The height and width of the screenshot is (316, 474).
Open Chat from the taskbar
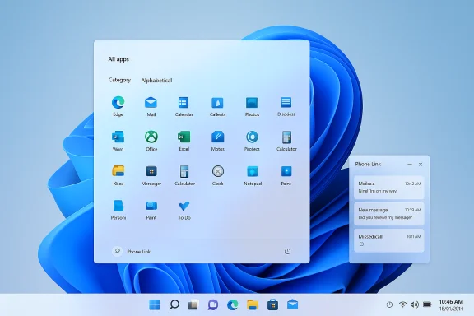coord(213,304)
